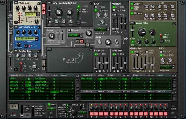
Task: Click the Filter 2 Bypass slot corner icon
Action: 91,50
